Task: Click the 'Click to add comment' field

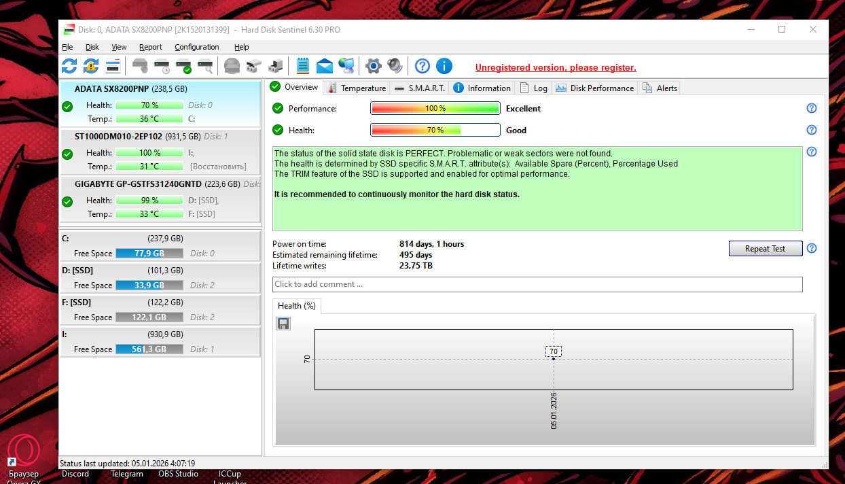Action: click(537, 284)
